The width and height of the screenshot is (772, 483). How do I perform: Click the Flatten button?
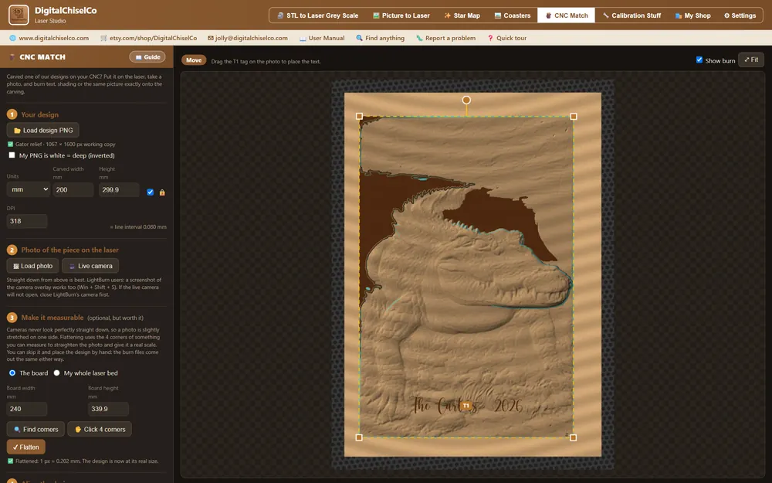pyautogui.click(x=26, y=447)
